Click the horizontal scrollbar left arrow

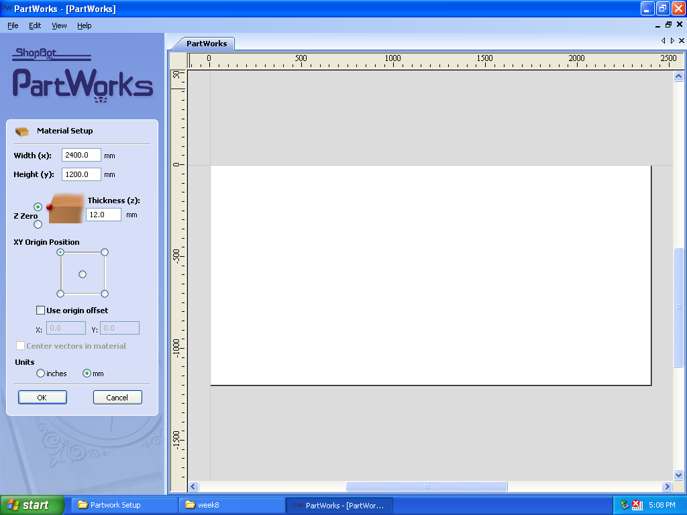click(193, 486)
